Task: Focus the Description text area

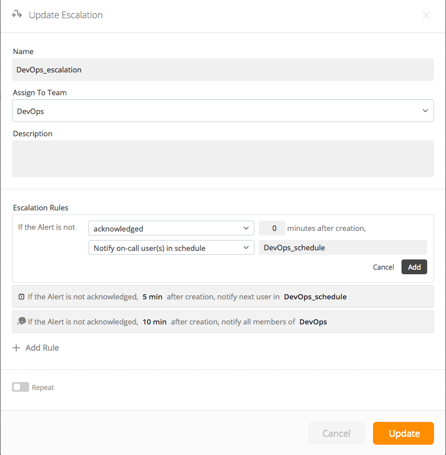Action: point(222,159)
